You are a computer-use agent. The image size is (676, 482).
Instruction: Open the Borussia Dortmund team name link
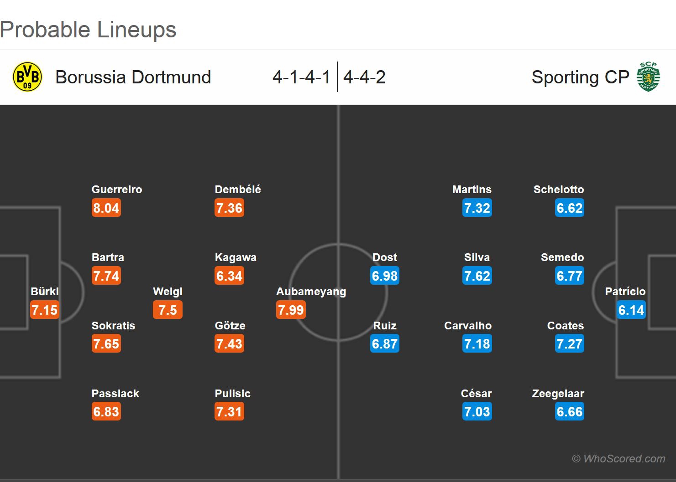point(133,77)
